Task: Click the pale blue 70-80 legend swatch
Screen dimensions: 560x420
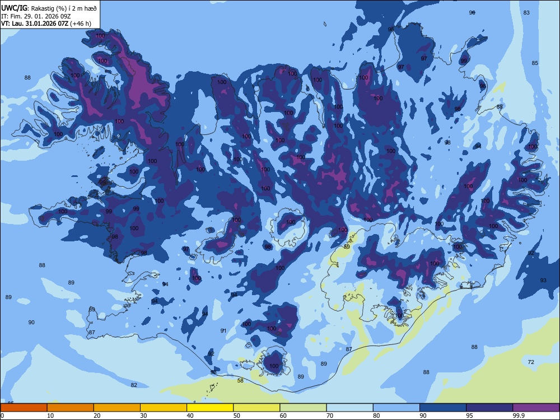Action: click(x=349, y=408)
